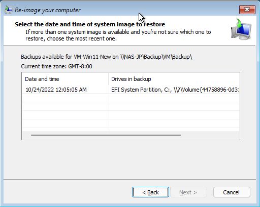The width and height of the screenshot is (260, 207).
Task: Go to previous step with Back button
Action: coord(150,192)
